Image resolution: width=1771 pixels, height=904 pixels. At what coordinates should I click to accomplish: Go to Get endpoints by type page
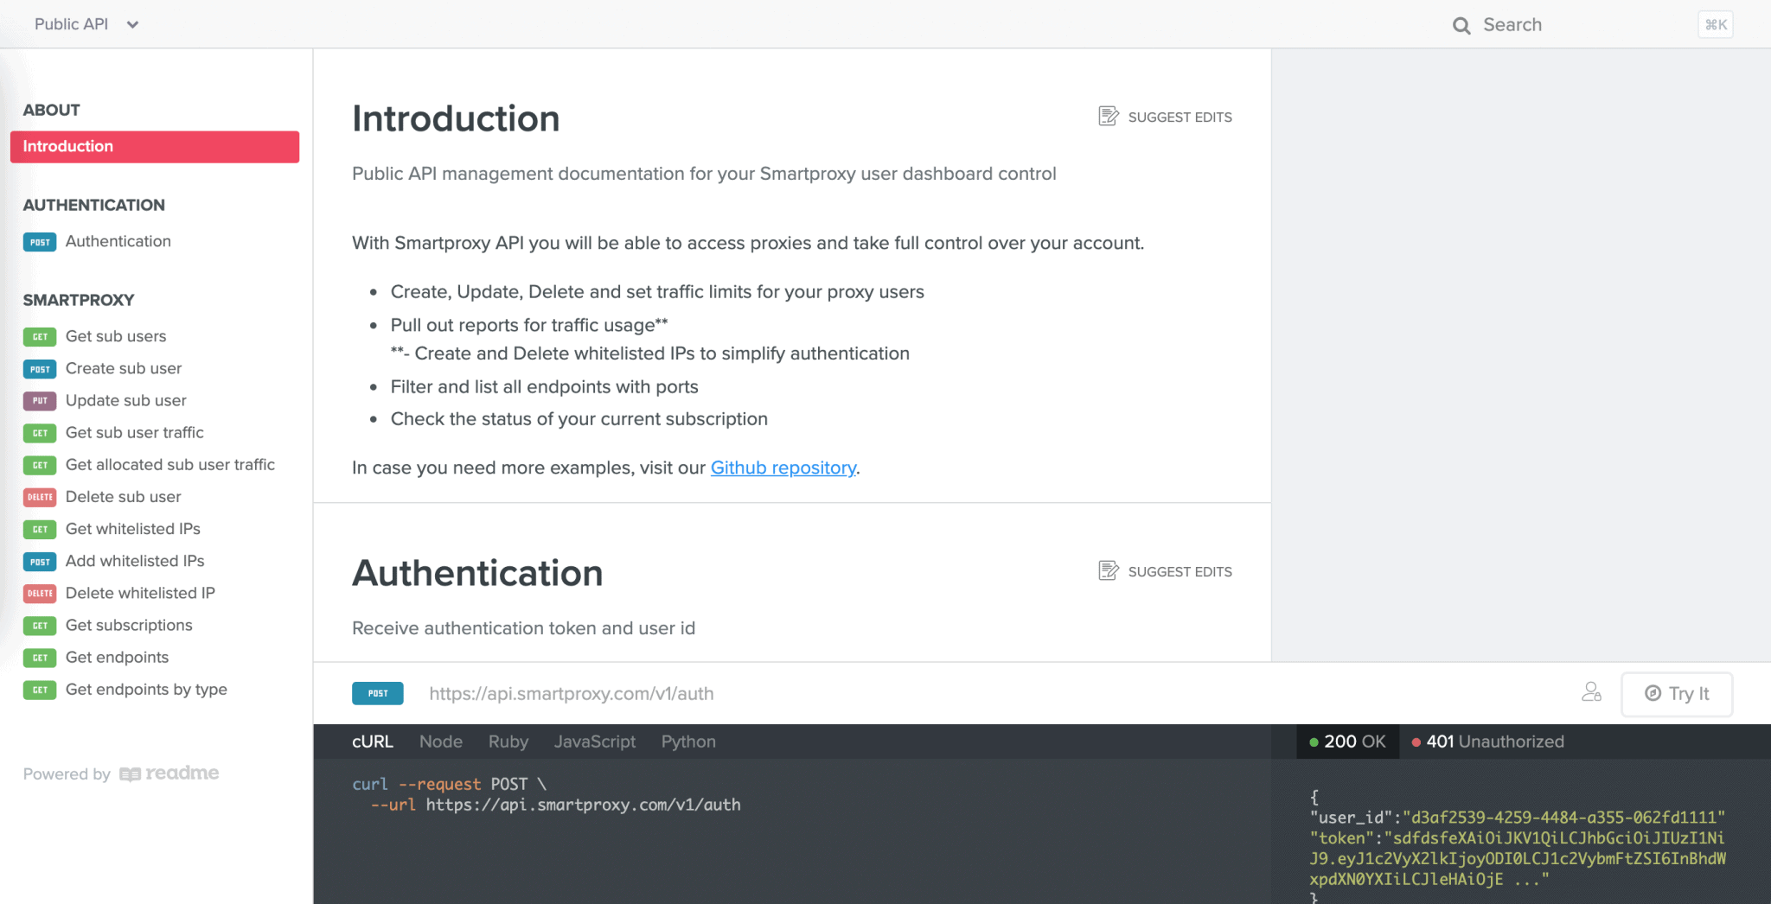click(146, 690)
